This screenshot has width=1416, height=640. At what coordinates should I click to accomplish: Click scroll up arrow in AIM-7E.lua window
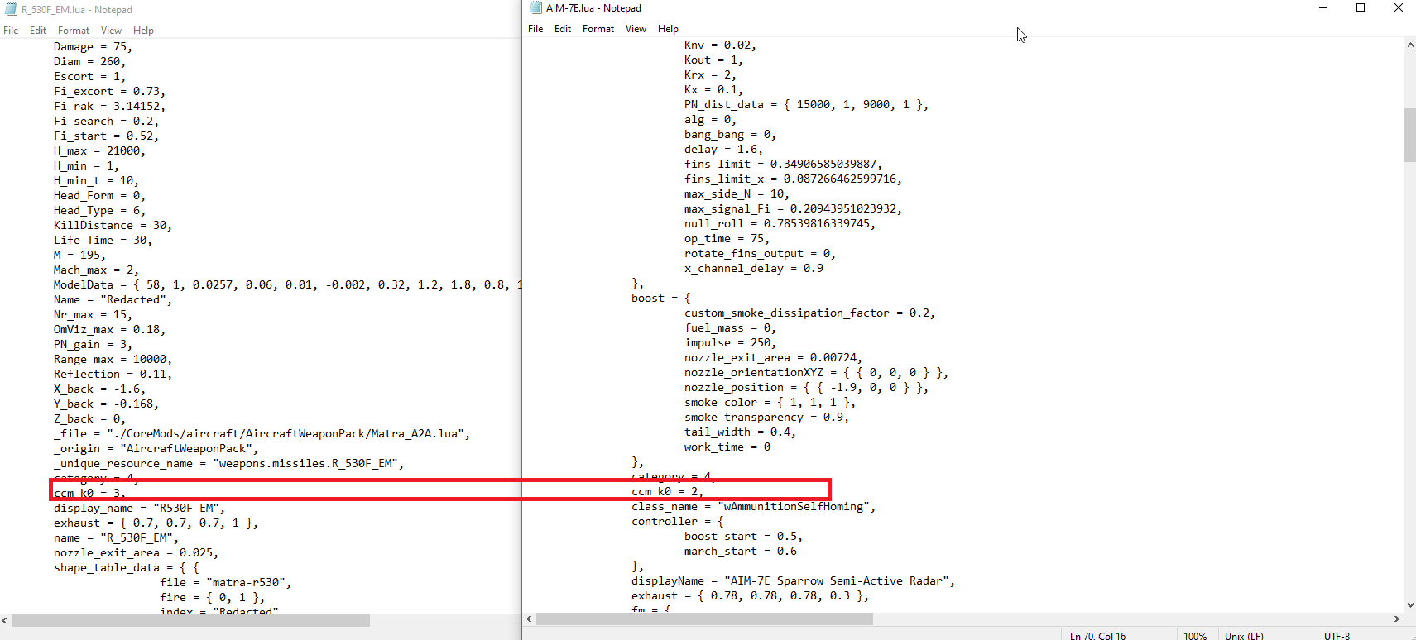pos(1410,45)
